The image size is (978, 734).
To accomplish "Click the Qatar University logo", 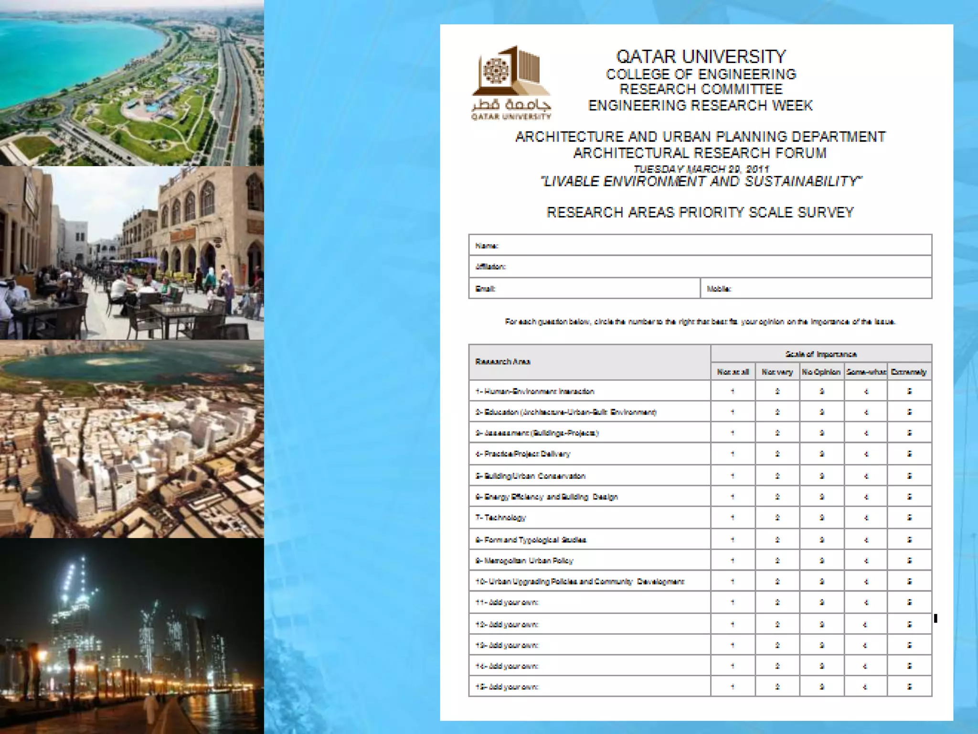I will pyautogui.click(x=511, y=82).
